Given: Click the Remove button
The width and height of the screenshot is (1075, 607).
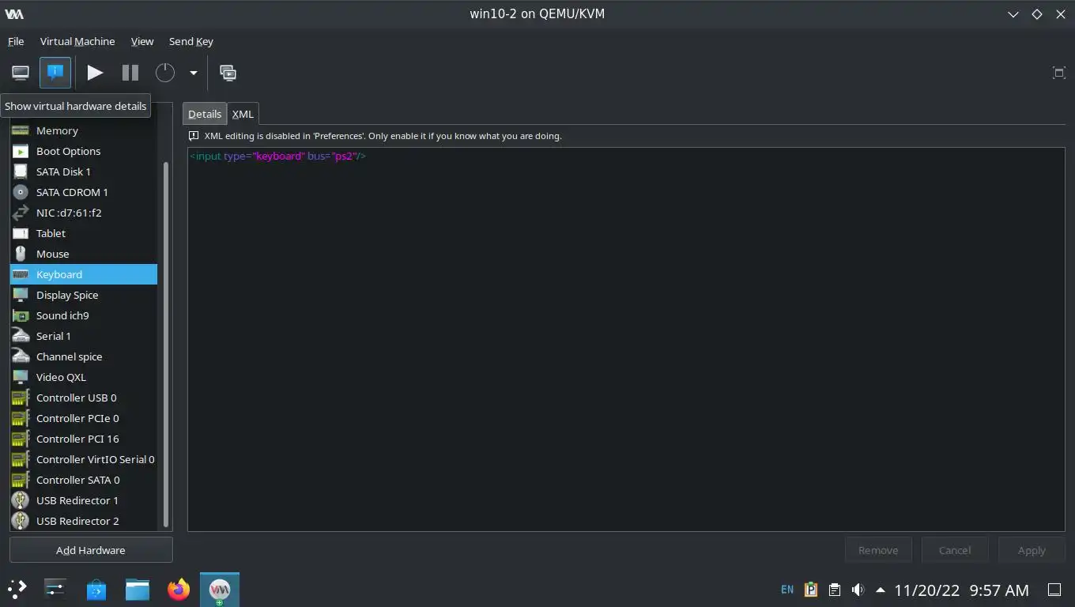Looking at the screenshot, I should [x=878, y=550].
